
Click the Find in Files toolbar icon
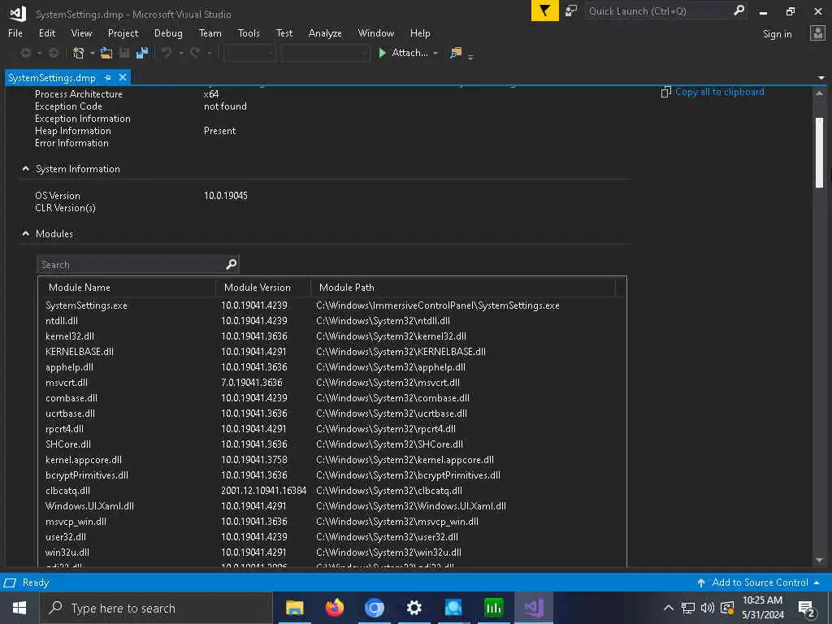pyautogui.click(x=456, y=53)
